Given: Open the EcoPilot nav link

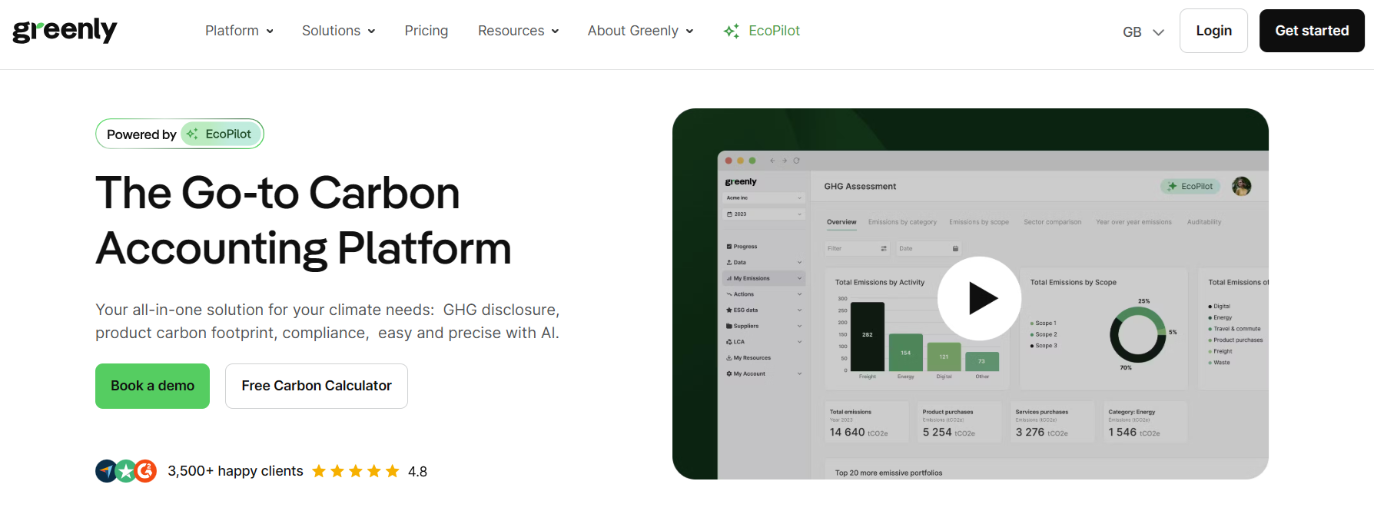Looking at the screenshot, I should [774, 31].
